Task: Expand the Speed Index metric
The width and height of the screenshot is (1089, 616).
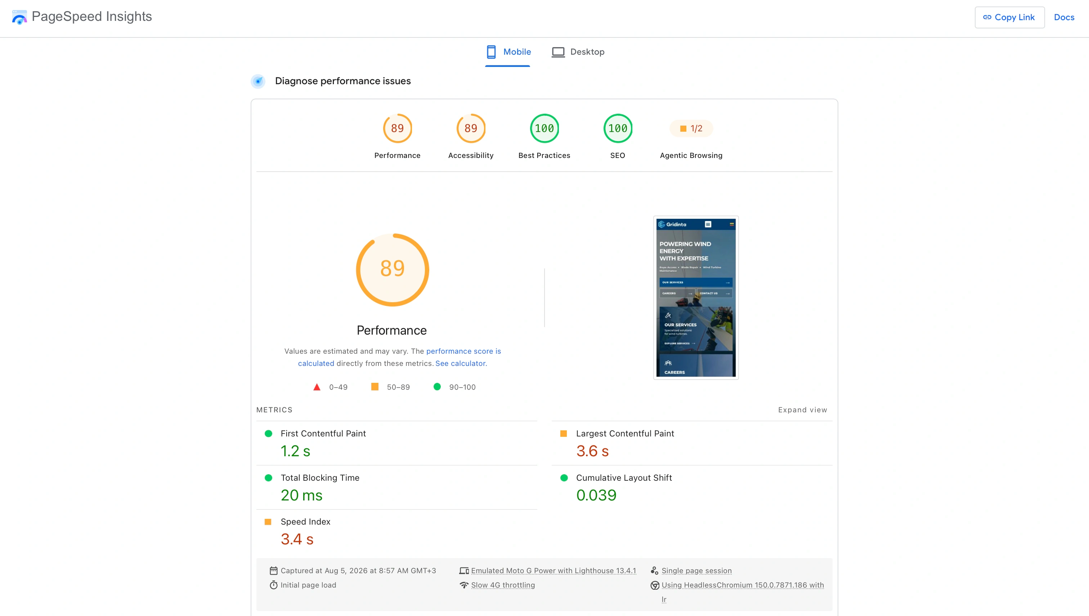Action: coord(397,531)
